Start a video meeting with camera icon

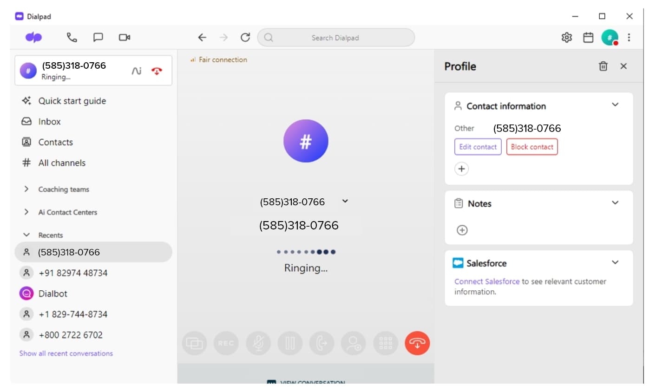pos(125,38)
